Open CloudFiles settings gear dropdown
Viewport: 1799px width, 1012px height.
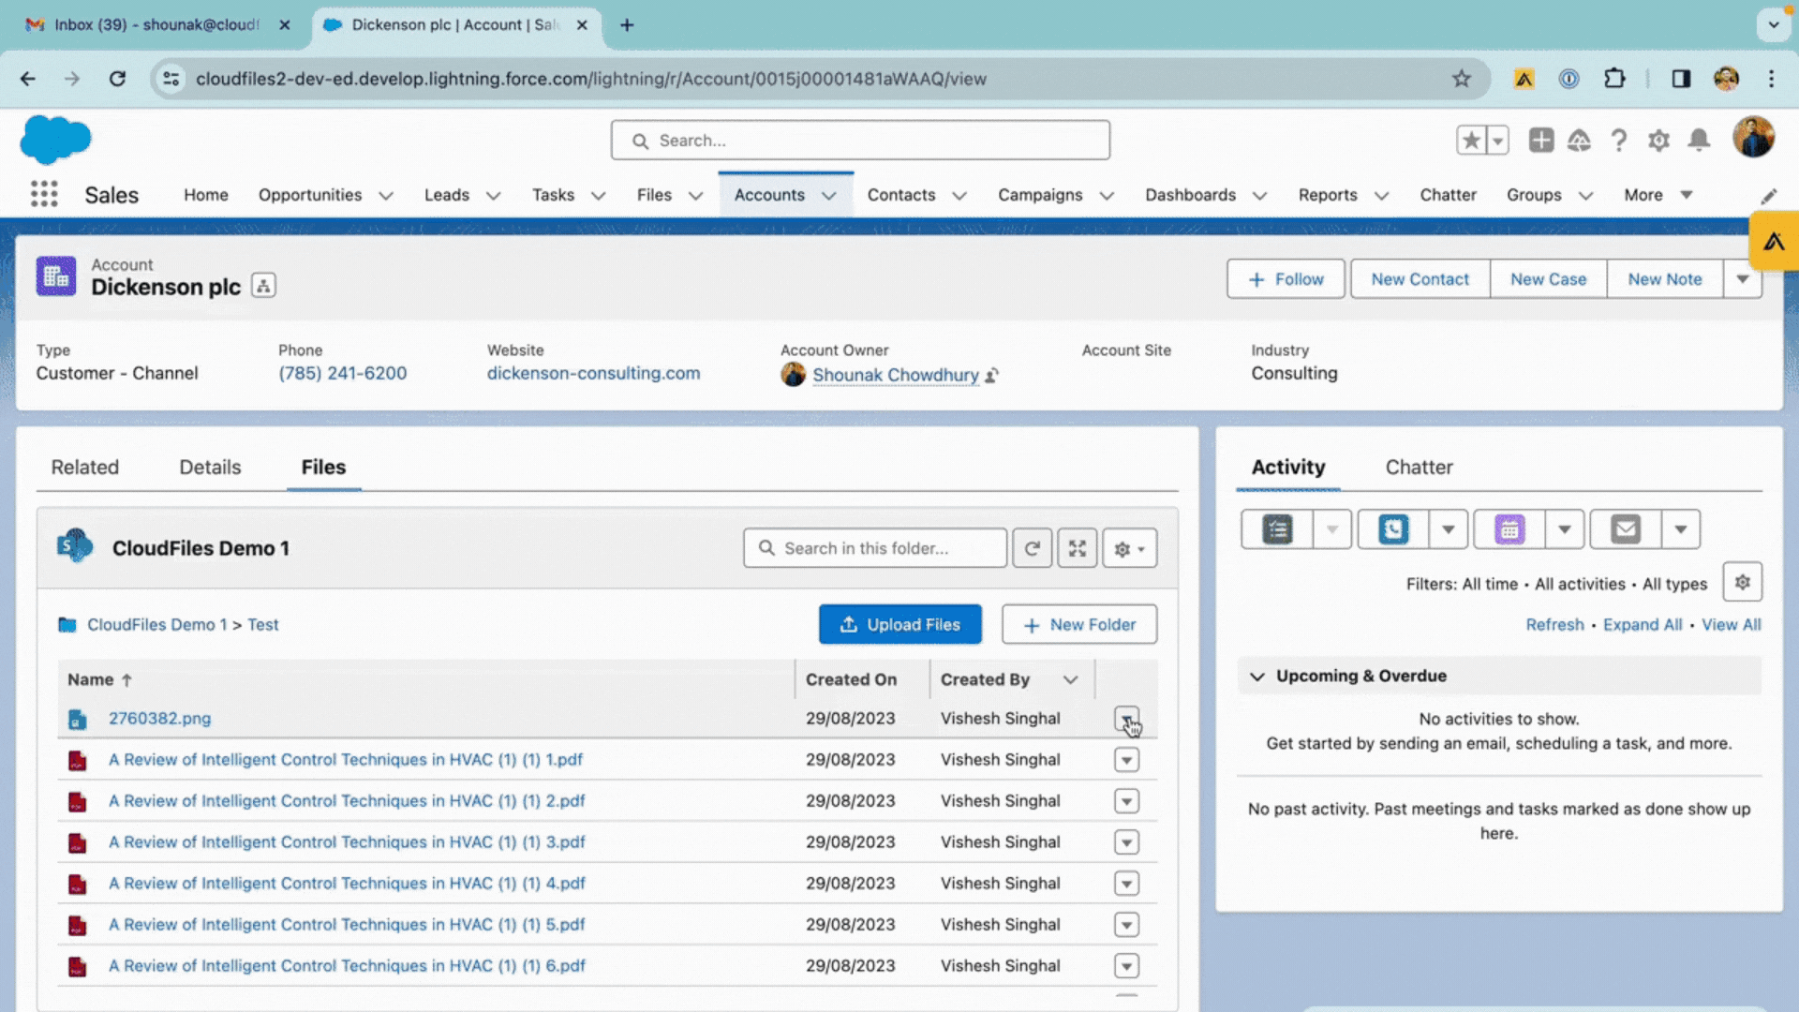(x=1129, y=548)
